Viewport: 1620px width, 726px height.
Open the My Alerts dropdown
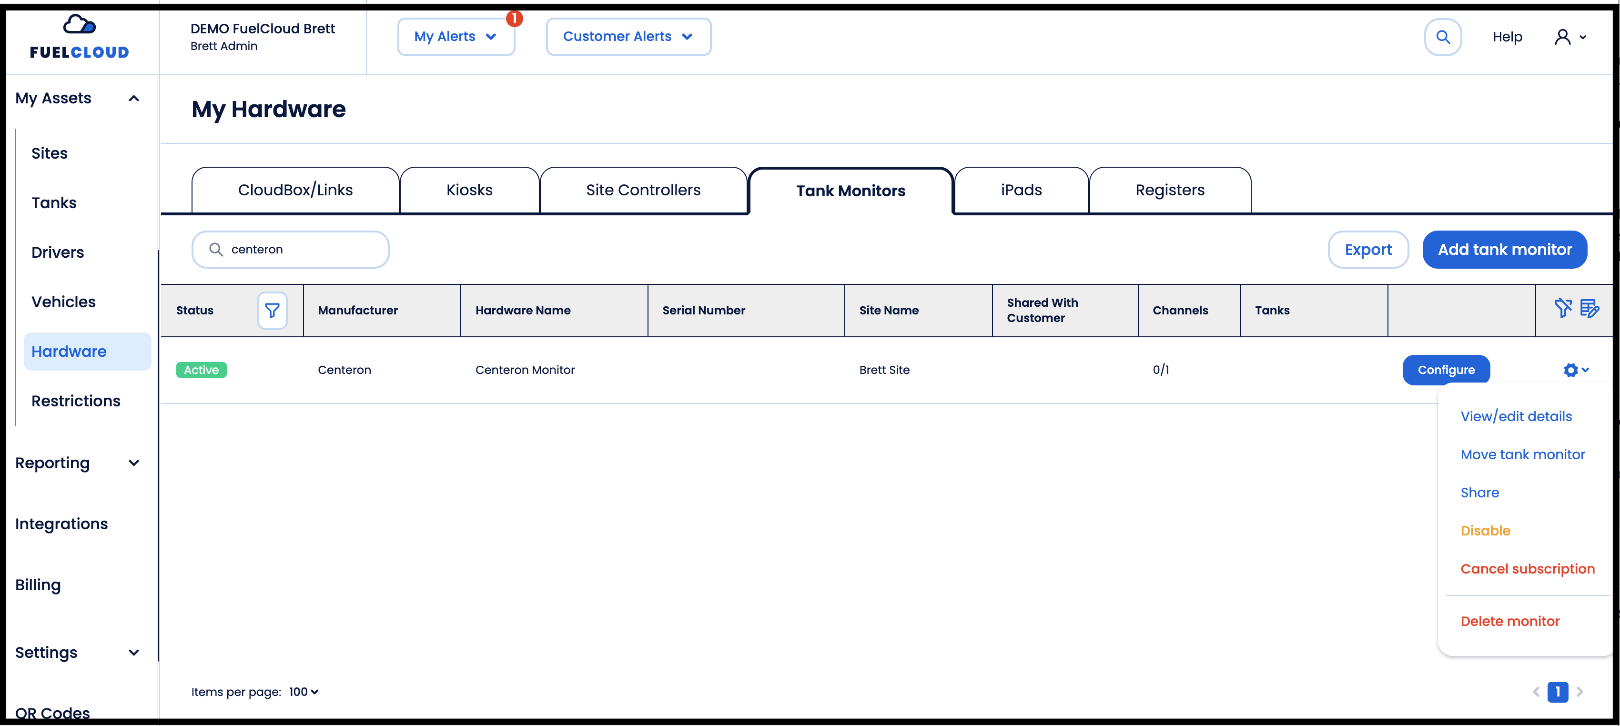coord(456,37)
